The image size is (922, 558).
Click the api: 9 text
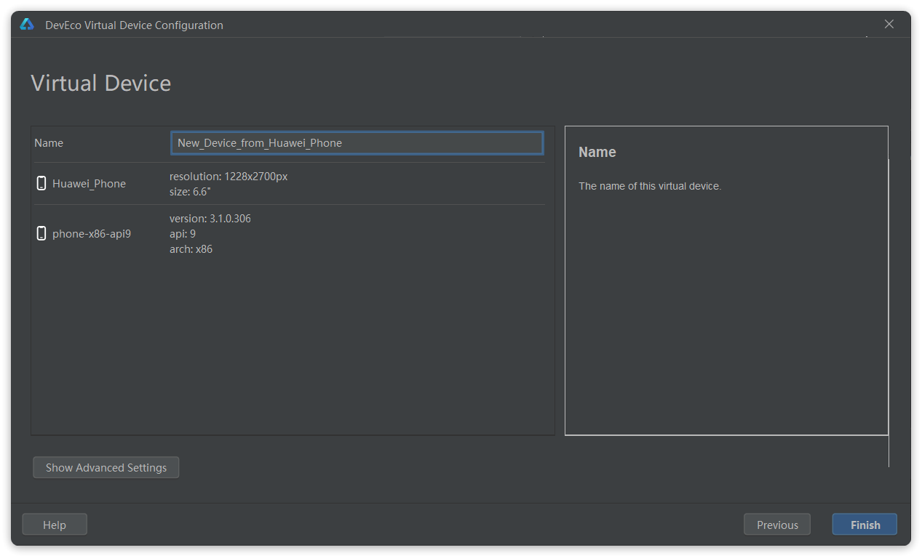coord(183,234)
